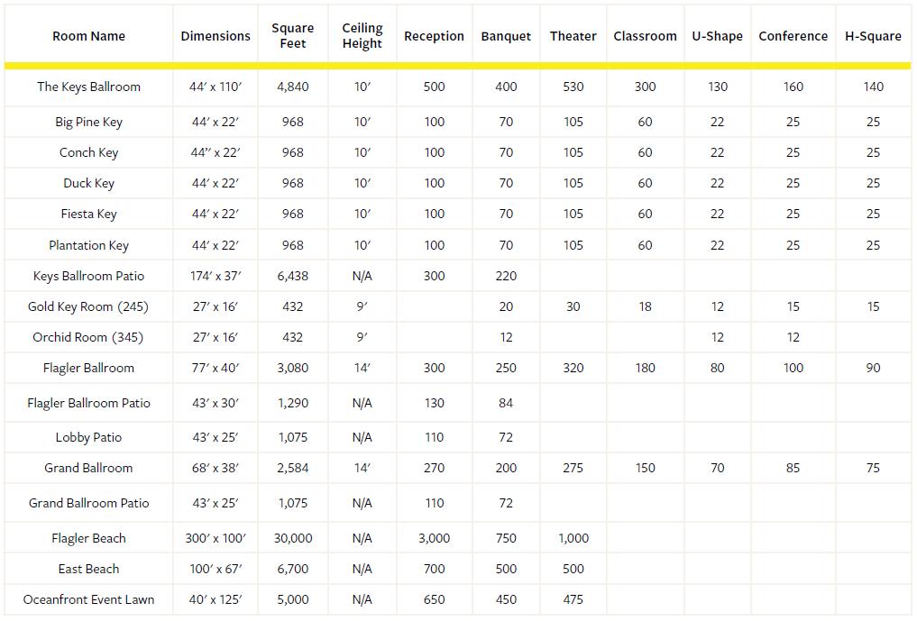The image size is (917, 621).
Task: Click the Conference column header
Action: 793,36
